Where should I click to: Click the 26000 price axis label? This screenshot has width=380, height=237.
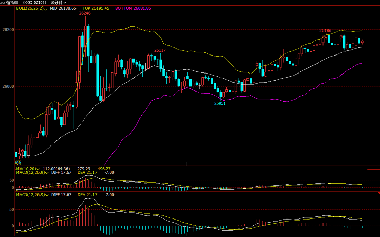click(x=8, y=87)
